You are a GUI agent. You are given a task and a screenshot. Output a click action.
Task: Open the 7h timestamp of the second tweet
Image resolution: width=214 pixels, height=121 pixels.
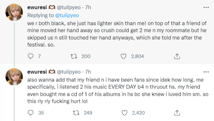point(88,72)
